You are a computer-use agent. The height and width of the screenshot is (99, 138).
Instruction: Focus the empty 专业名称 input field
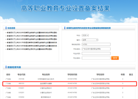96,58
